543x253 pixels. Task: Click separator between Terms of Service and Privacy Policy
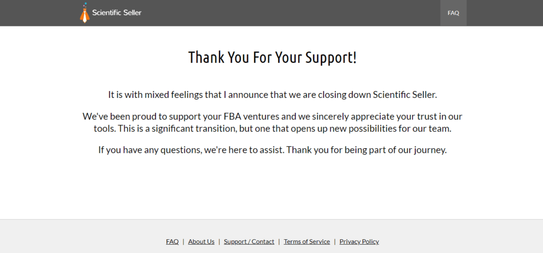click(335, 241)
